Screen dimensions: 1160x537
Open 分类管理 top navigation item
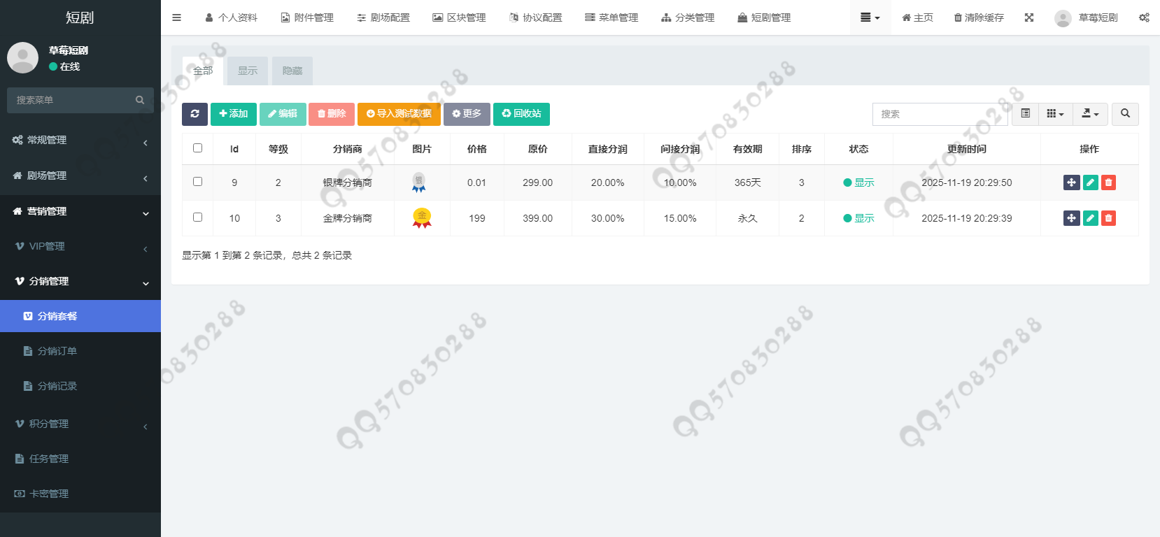click(x=688, y=17)
